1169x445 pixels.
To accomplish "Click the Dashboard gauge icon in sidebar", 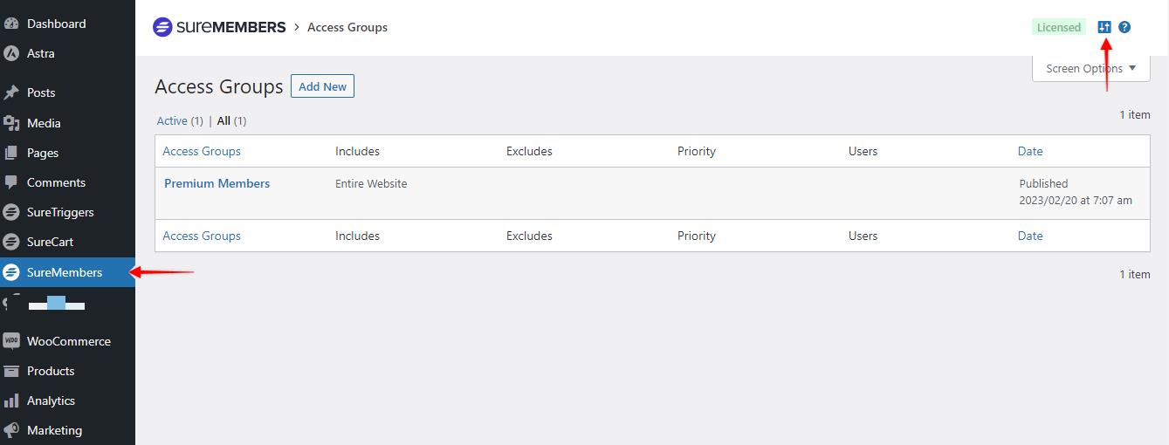I will [11, 24].
